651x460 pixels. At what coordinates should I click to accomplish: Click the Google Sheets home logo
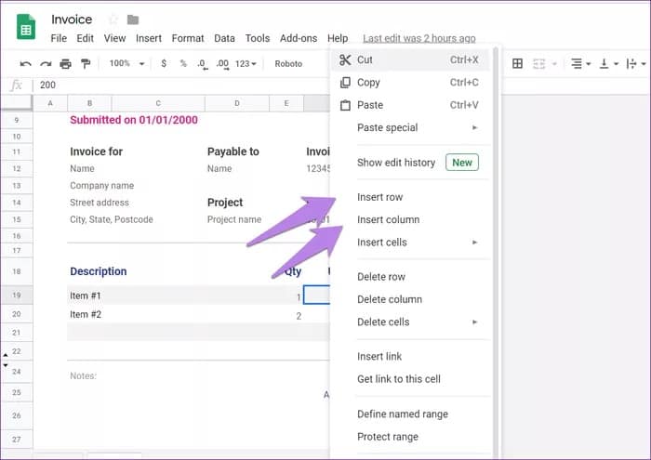click(x=26, y=27)
